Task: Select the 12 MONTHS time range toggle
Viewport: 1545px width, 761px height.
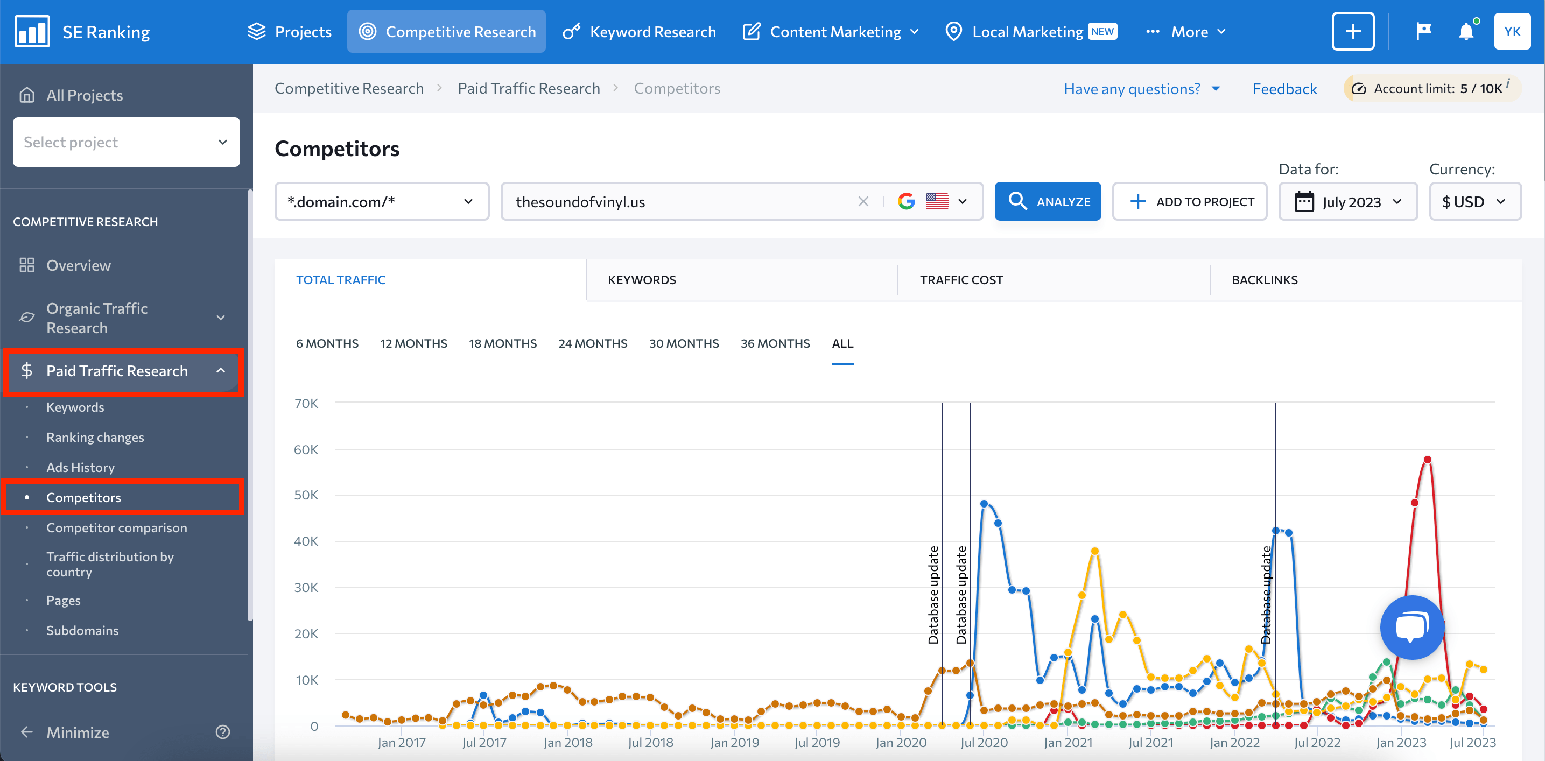Action: (x=413, y=343)
